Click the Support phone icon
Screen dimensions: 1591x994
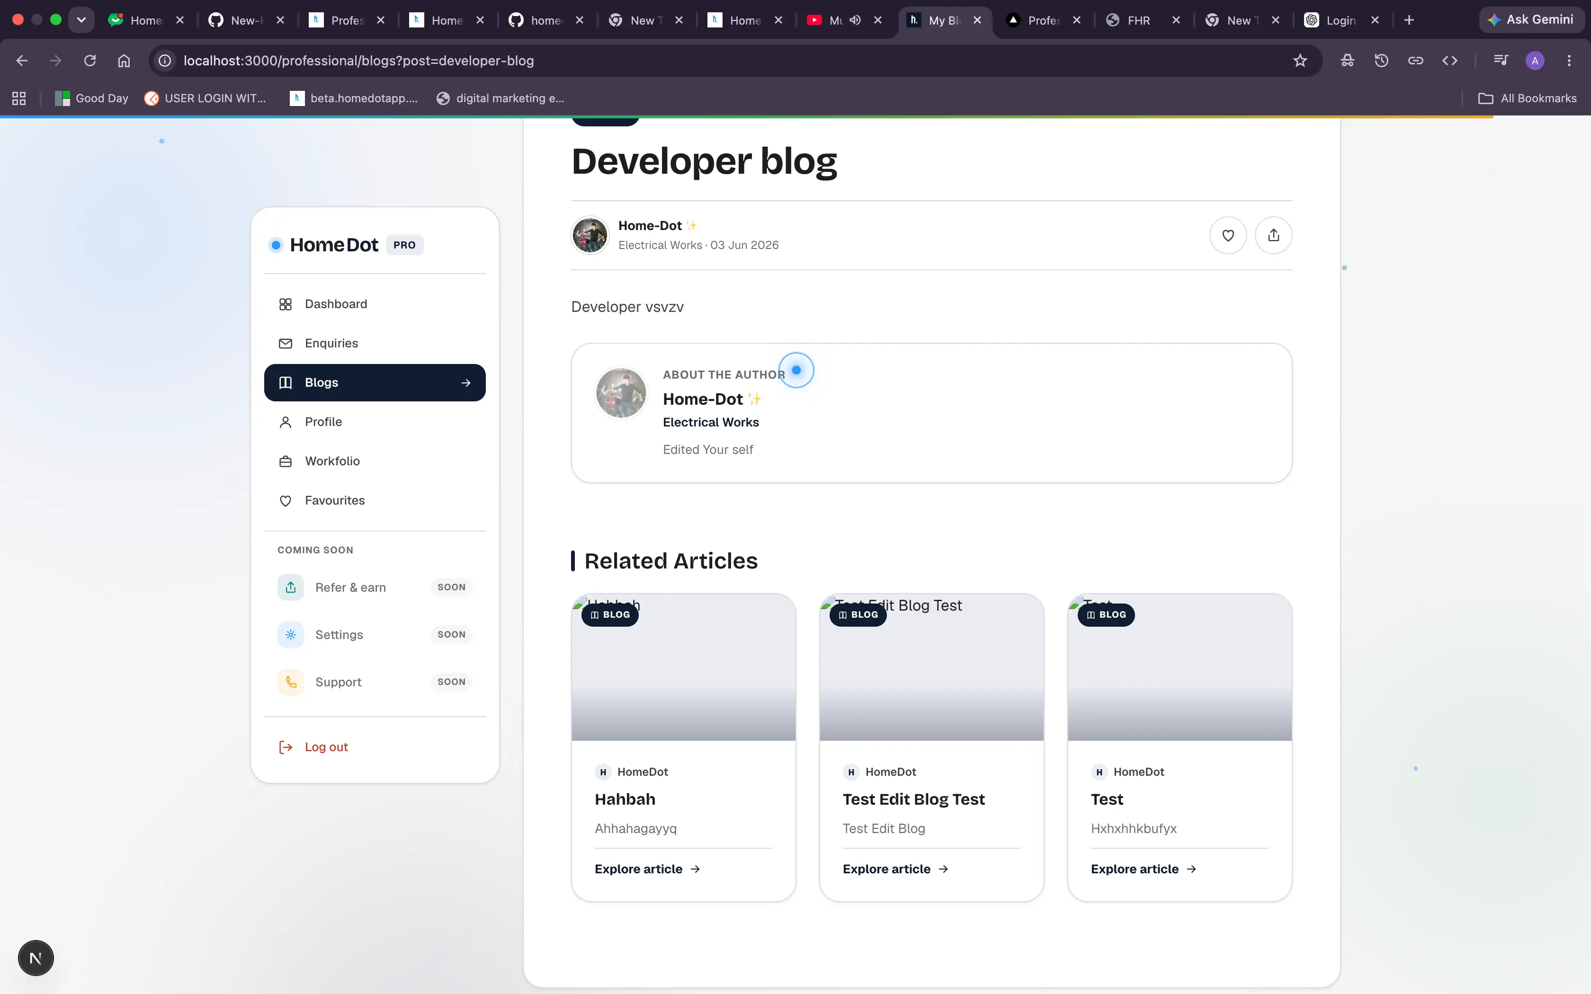(x=291, y=682)
